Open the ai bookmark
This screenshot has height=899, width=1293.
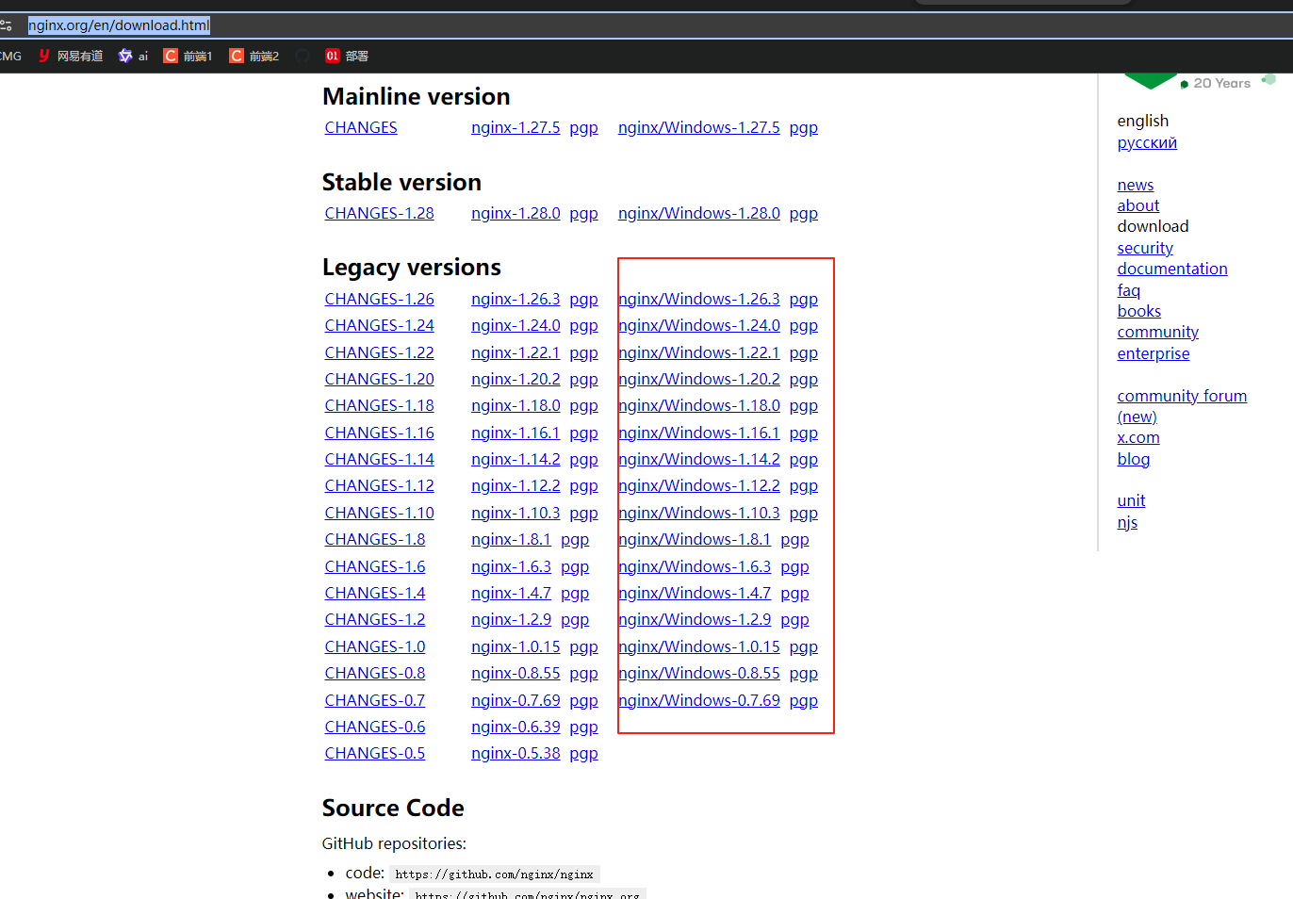[133, 57]
